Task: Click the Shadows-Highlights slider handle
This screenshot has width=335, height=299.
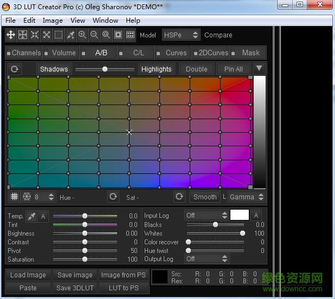Action: [105, 69]
